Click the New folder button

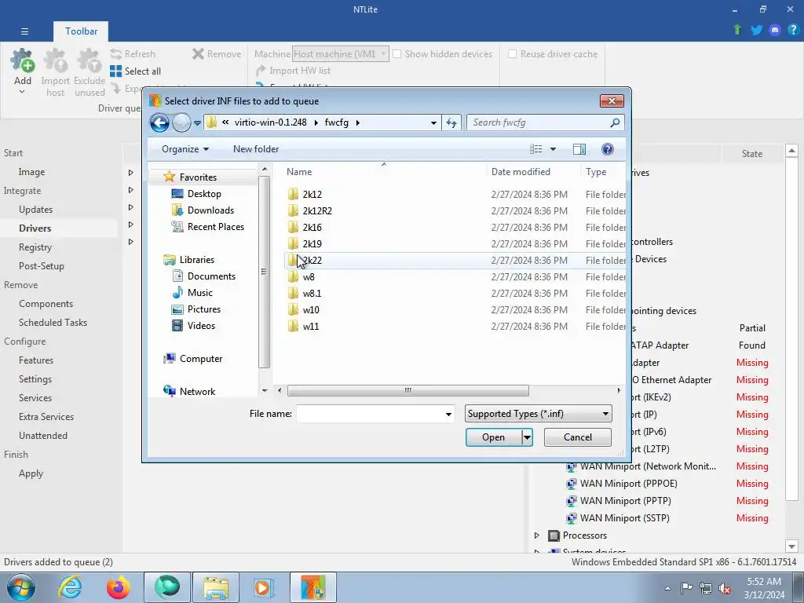click(256, 149)
